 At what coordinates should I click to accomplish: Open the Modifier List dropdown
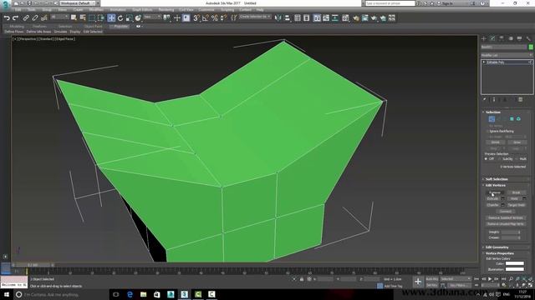pos(507,55)
